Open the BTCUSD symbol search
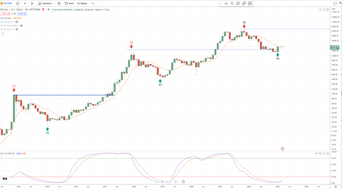Image resolution: width=342 pixels, height=190 pixels. (7, 3)
